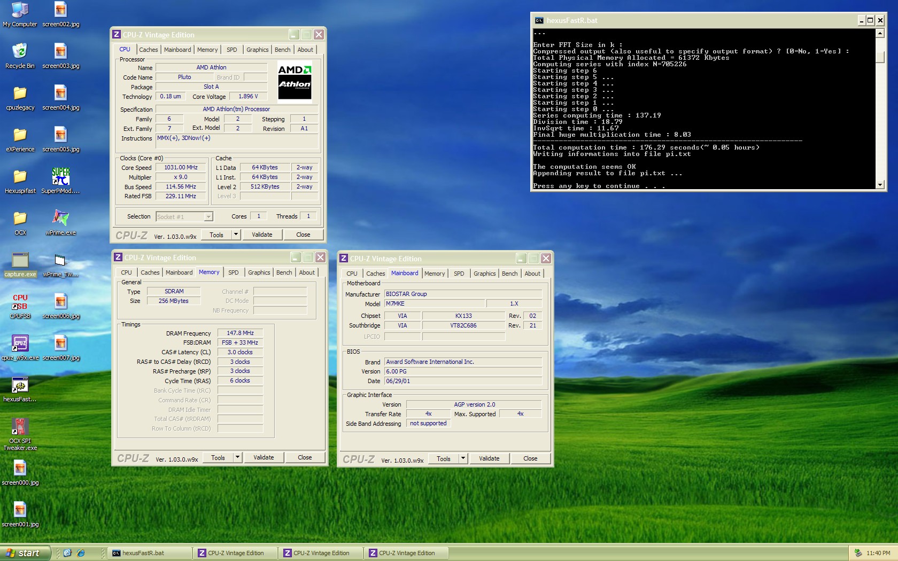Open screen006.jpg image file icon
Viewport: 898px width, 561px height.
click(x=60, y=306)
